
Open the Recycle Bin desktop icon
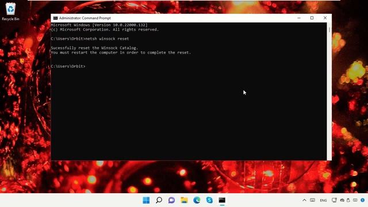(10, 11)
